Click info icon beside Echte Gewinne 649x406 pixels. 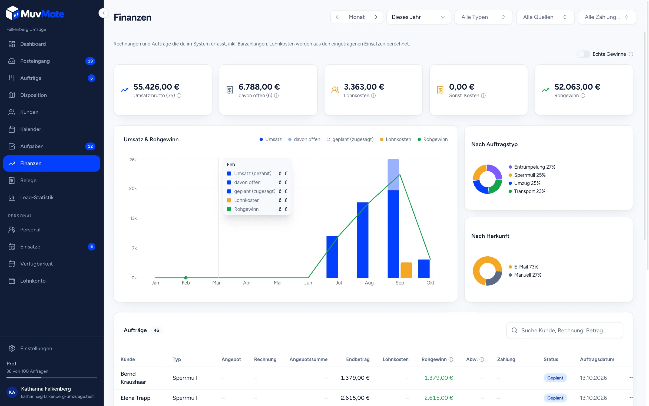631,54
